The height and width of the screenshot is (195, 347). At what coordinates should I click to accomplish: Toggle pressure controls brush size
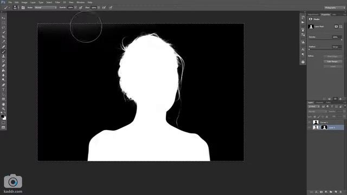point(111,8)
